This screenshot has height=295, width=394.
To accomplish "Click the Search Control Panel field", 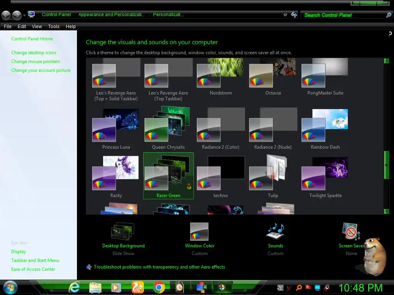I will point(343,15).
